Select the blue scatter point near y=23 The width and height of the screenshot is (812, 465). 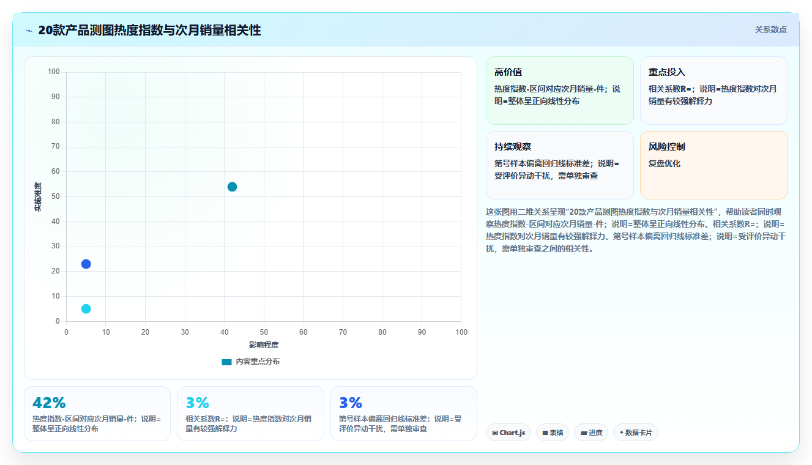click(86, 264)
